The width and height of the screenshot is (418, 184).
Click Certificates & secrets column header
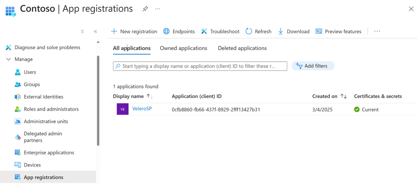click(378, 96)
